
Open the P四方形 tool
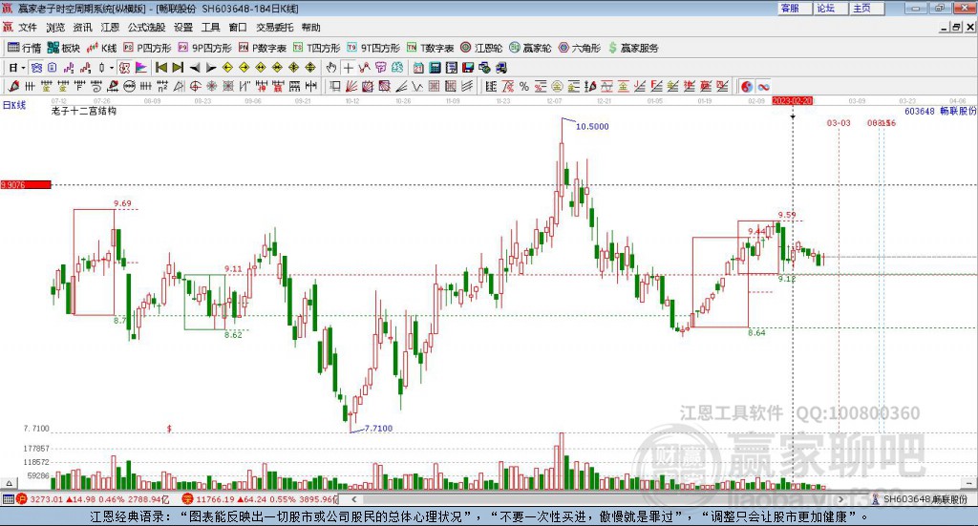pos(147,48)
